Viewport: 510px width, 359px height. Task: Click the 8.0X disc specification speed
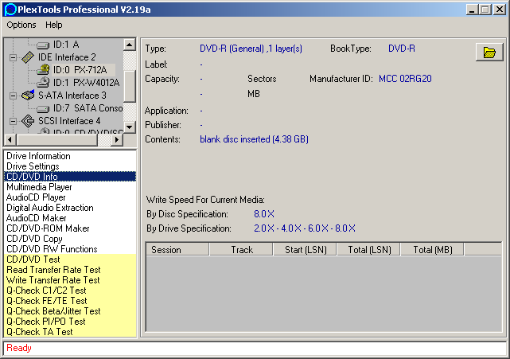264,214
